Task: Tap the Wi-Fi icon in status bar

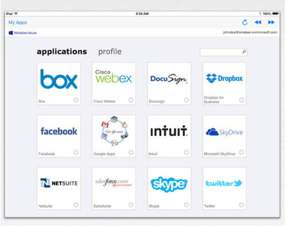Action: tap(16, 14)
